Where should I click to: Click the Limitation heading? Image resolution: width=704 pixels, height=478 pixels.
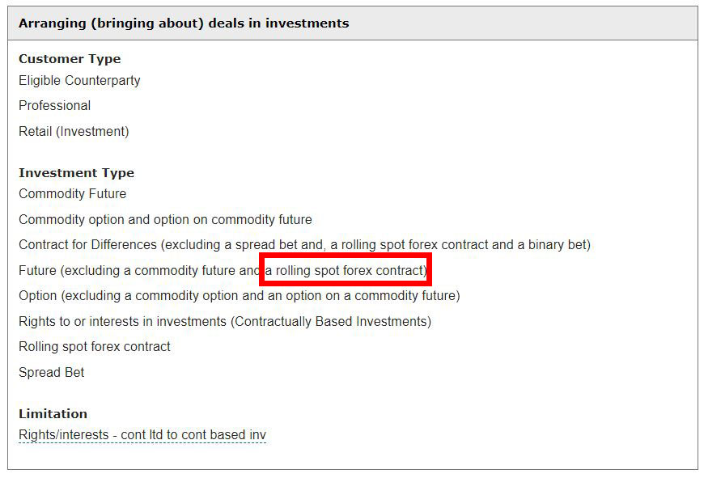pos(53,414)
